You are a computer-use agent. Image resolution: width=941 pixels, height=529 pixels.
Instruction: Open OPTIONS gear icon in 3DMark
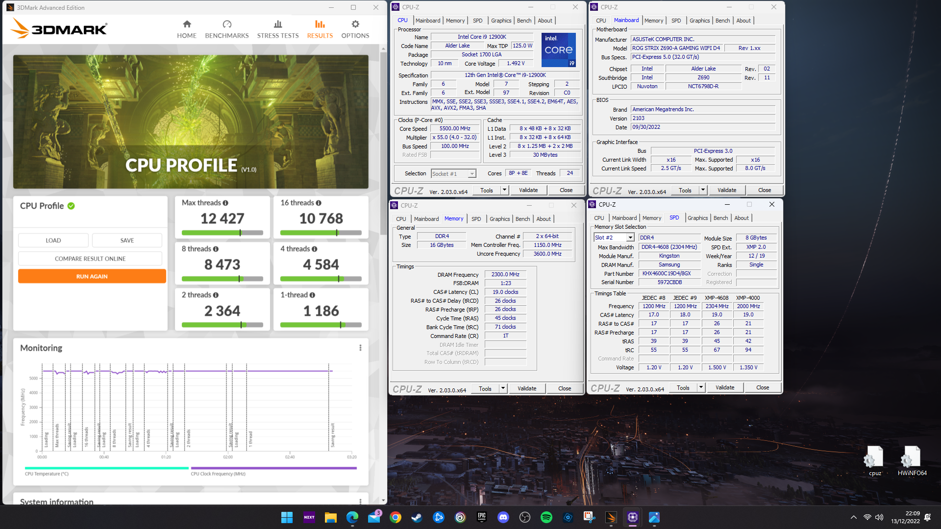(x=355, y=24)
